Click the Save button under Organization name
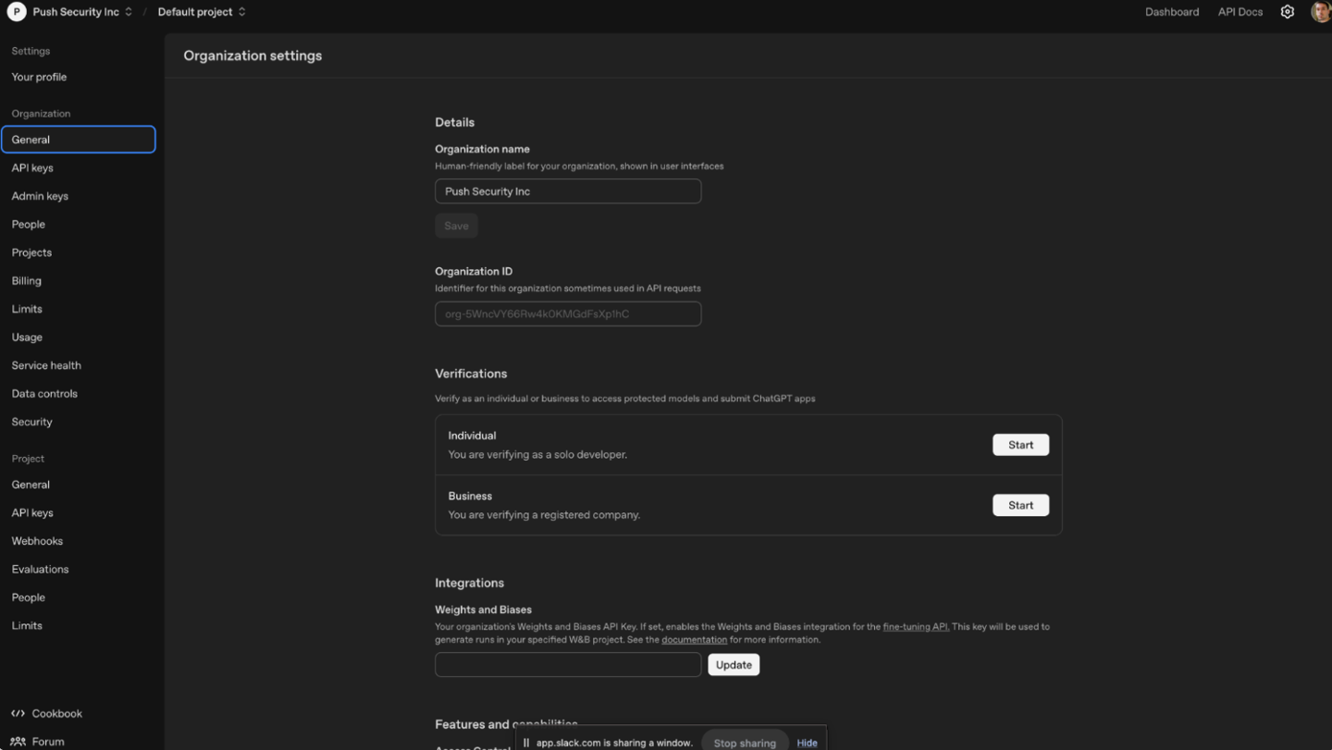 pos(456,226)
